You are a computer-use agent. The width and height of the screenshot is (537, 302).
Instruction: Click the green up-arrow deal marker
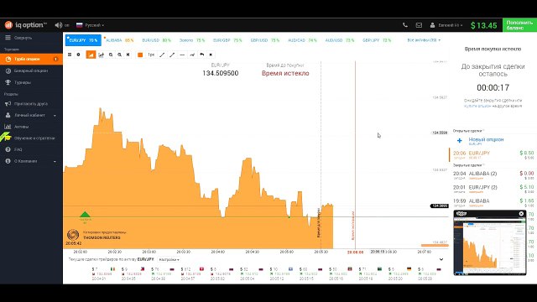coord(85,215)
